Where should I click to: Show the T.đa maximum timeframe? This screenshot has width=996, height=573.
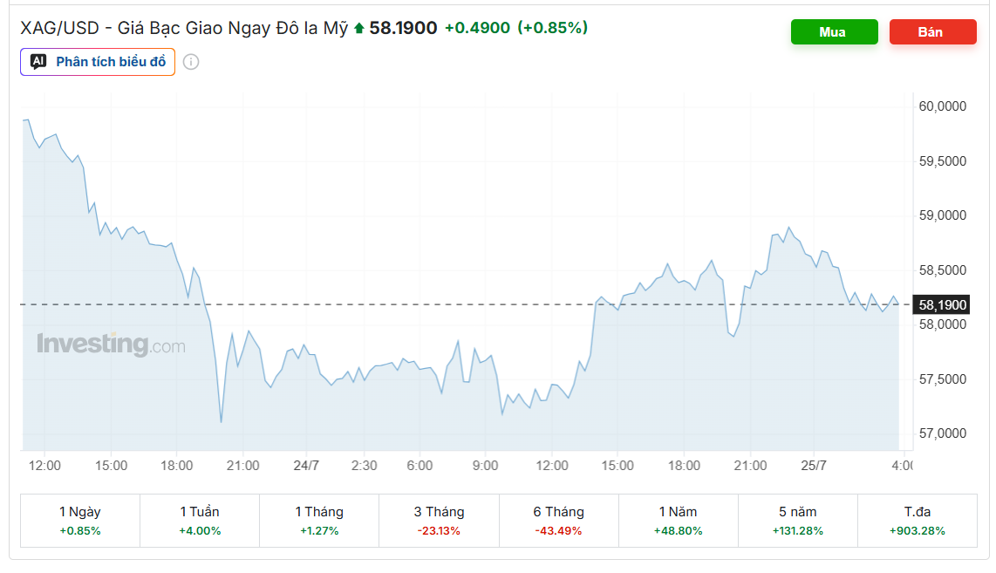point(918,521)
